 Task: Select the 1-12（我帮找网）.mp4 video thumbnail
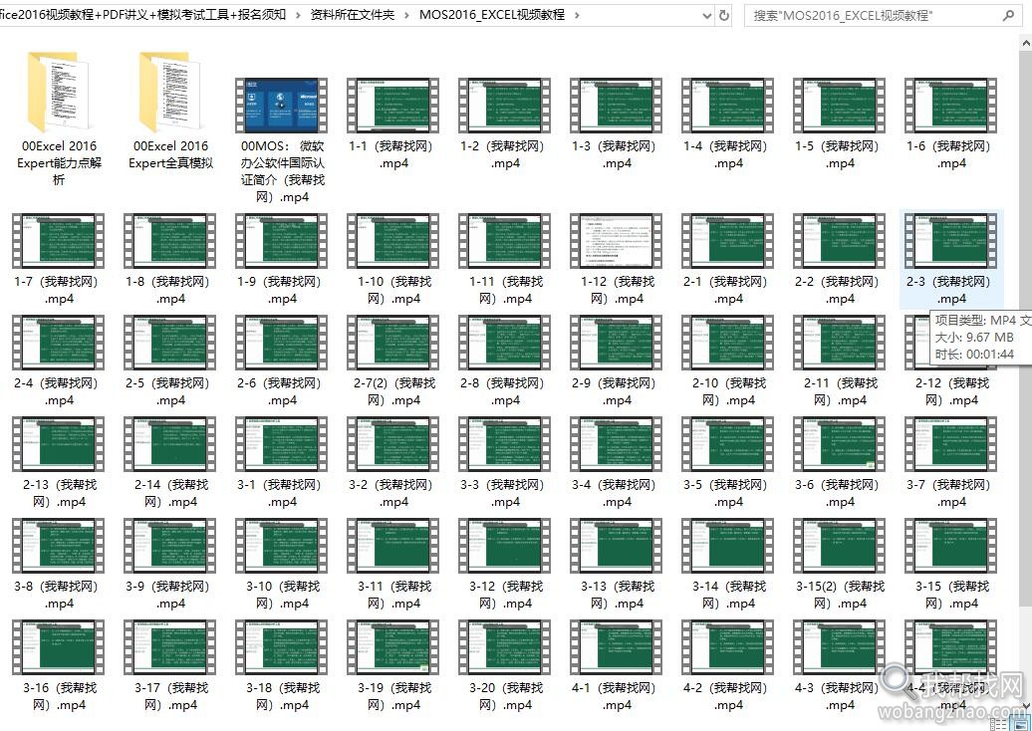(x=617, y=241)
